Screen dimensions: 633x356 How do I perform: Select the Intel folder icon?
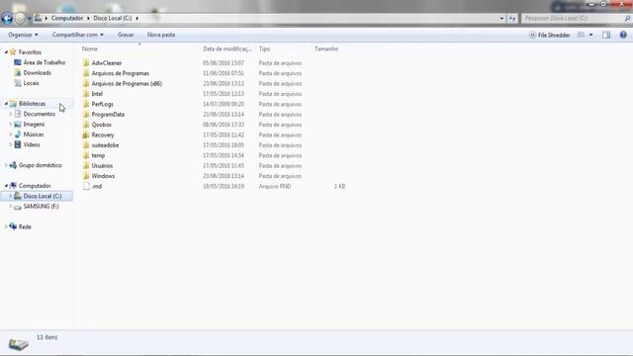click(86, 94)
